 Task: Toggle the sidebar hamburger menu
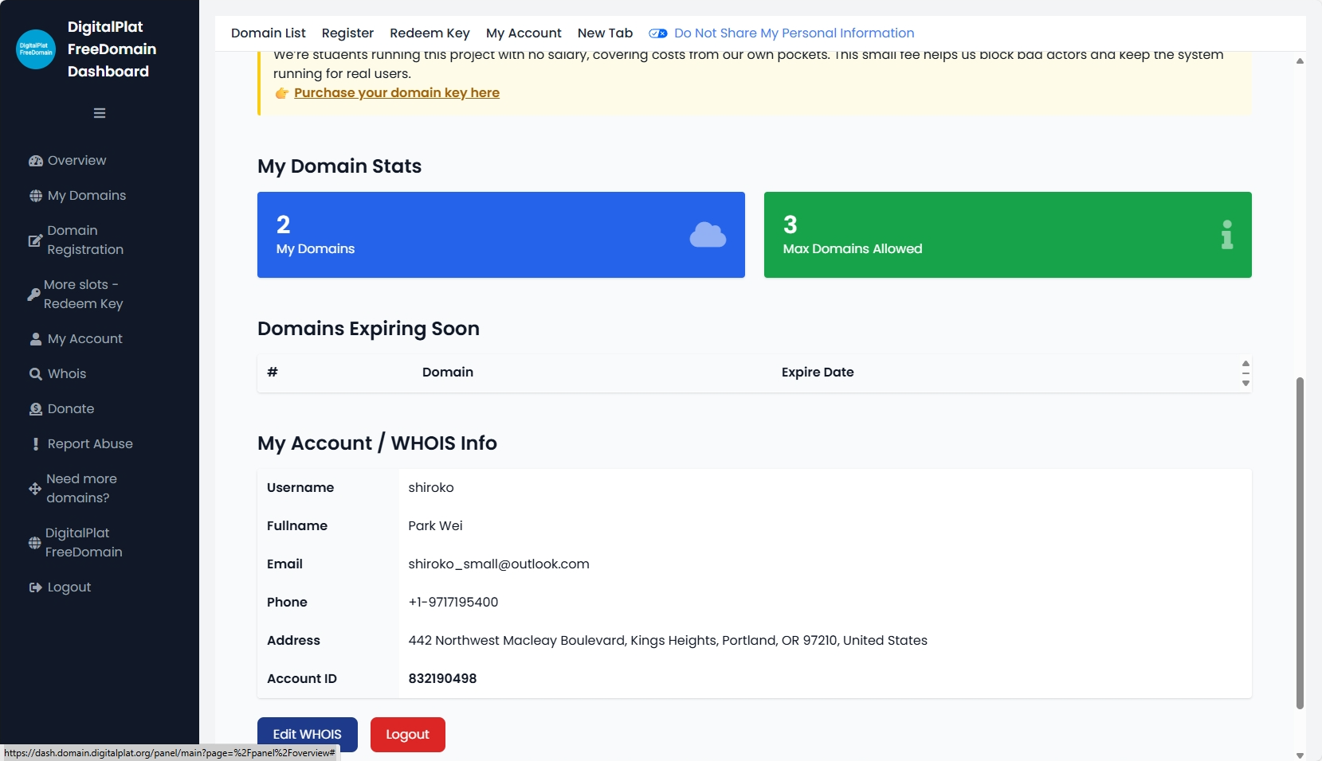pyautogui.click(x=100, y=113)
